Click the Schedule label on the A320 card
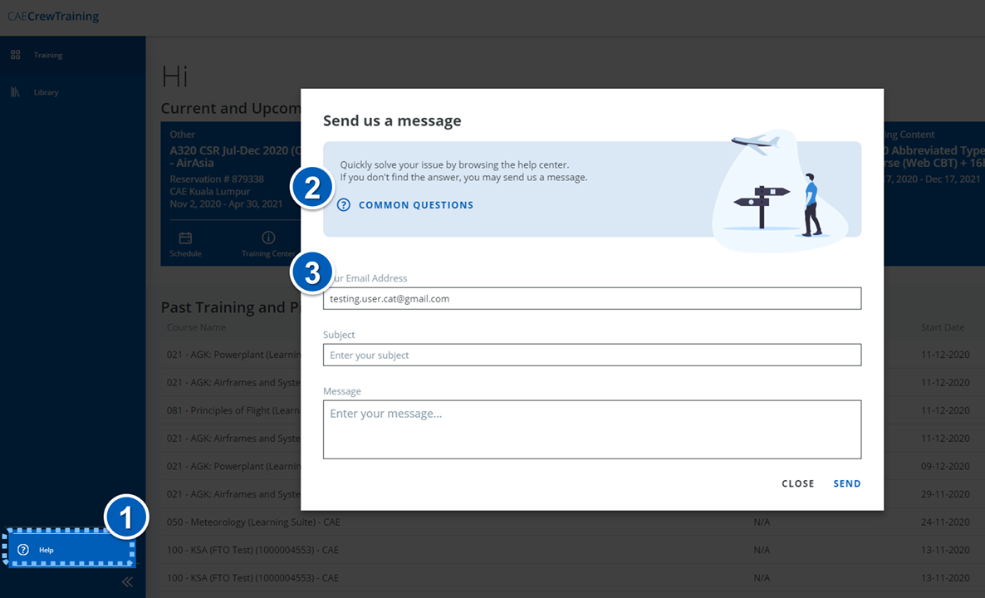Screen dimensions: 985x598 click(185, 254)
